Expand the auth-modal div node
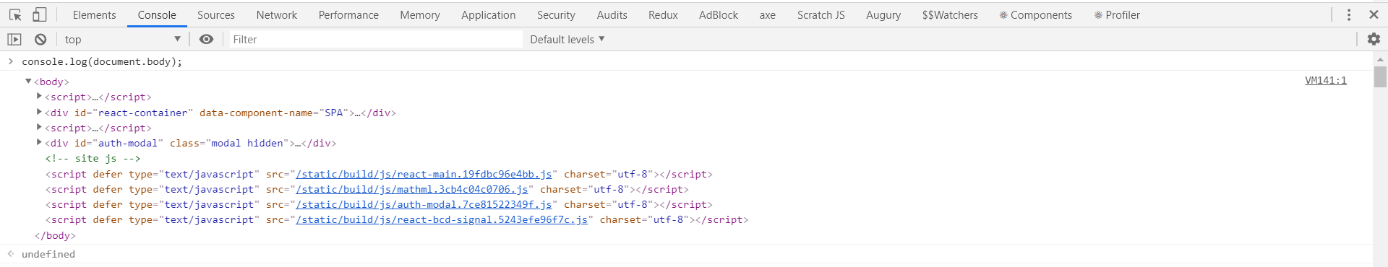 39,142
